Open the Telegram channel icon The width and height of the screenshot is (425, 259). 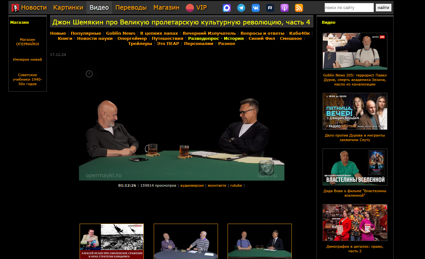pyautogui.click(x=241, y=8)
